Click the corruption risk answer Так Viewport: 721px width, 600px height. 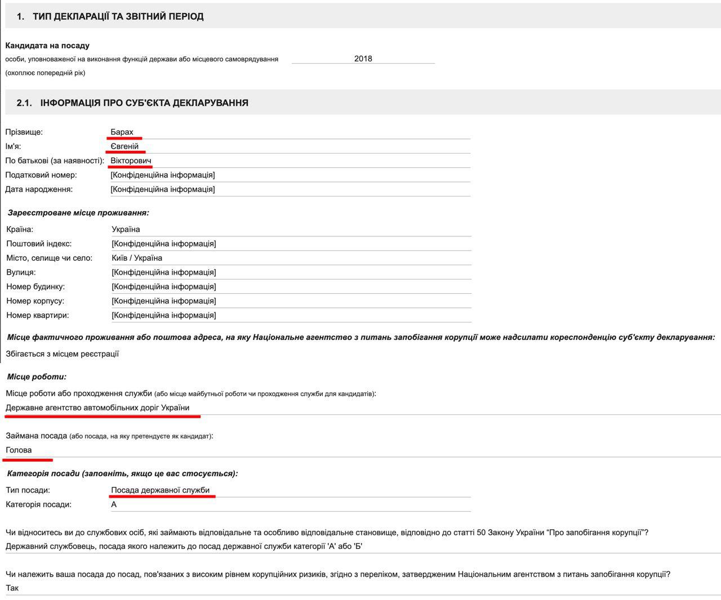(x=12, y=588)
